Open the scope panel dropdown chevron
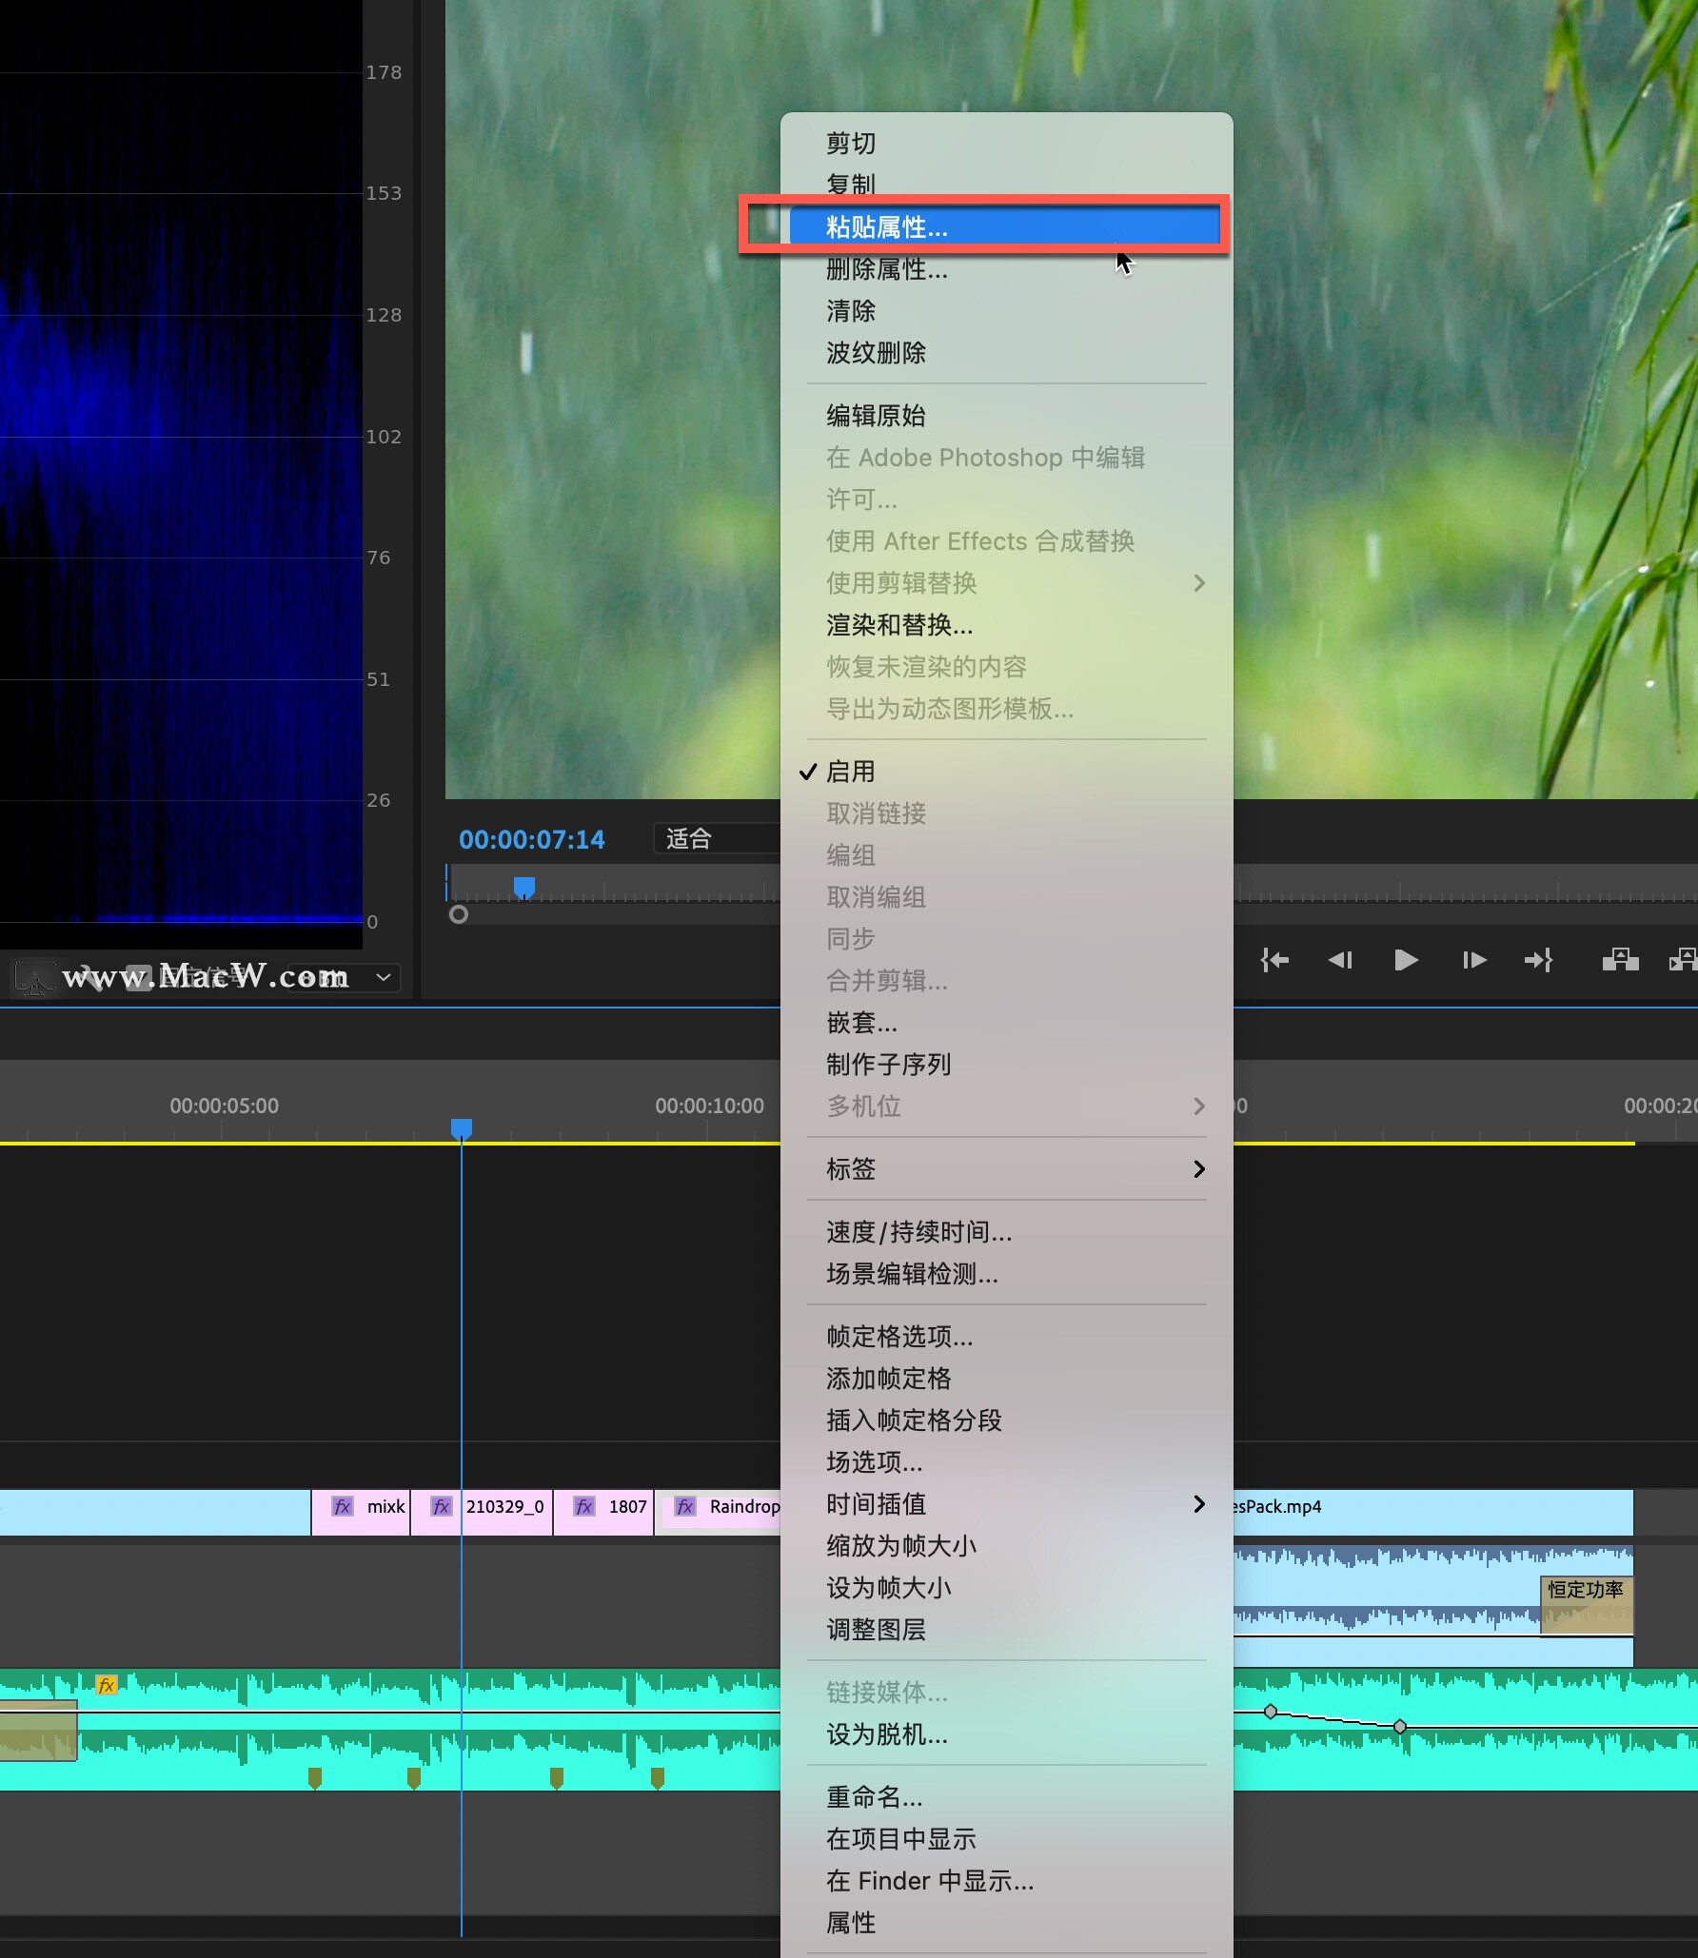The height and width of the screenshot is (1958, 1698). (384, 977)
